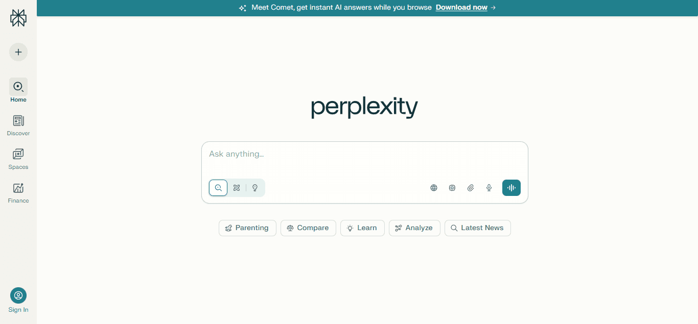The height and width of the screenshot is (324, 698).
Task: Attach a file using the paperclip icon
Action: coord(470,187)
